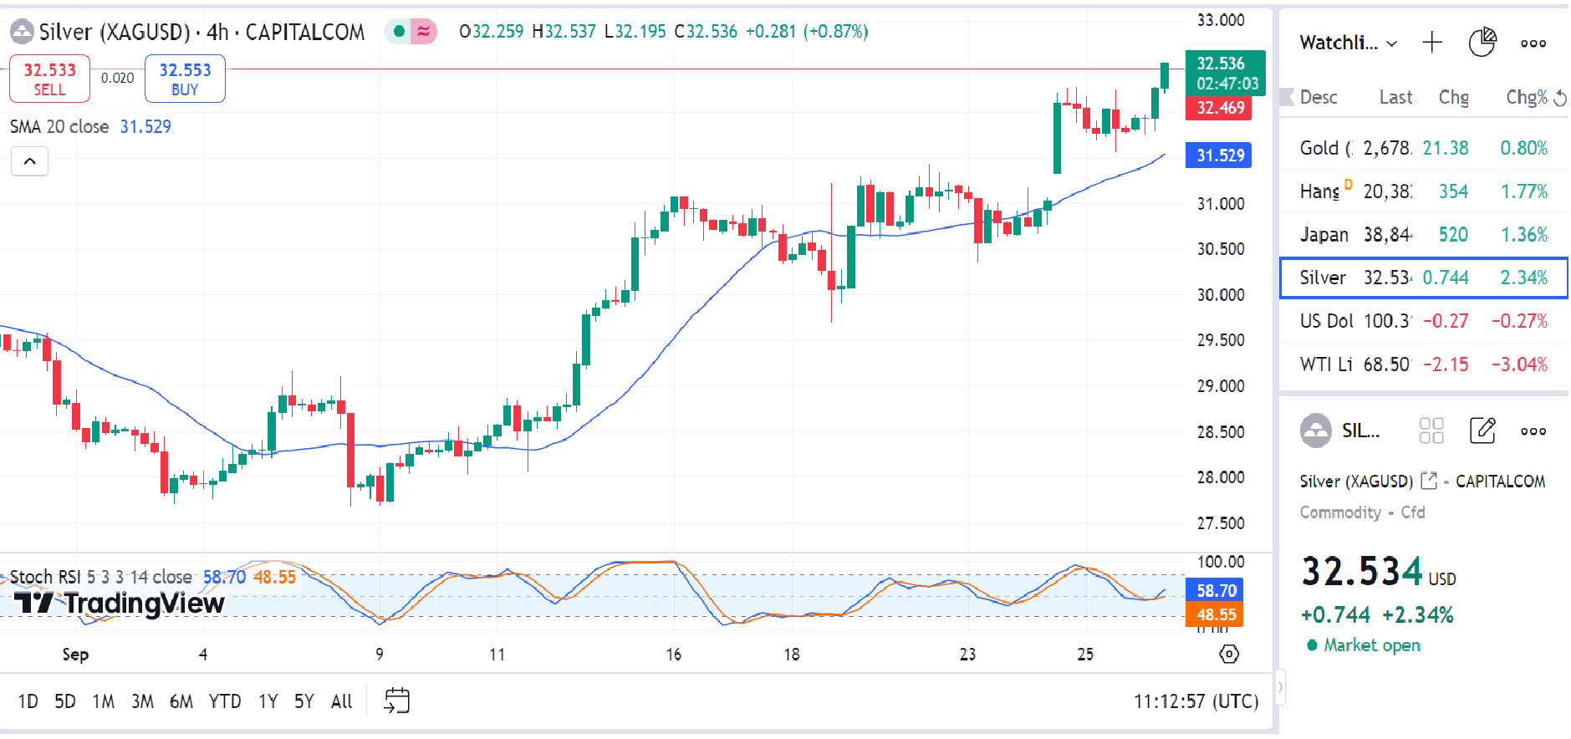Screen dimensions: 1571x739
Task: Open the watchlist pie chart icon
Action: (x=1482, y=43)
